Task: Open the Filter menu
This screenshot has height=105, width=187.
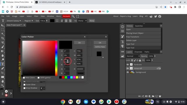Action: point(36,16)
